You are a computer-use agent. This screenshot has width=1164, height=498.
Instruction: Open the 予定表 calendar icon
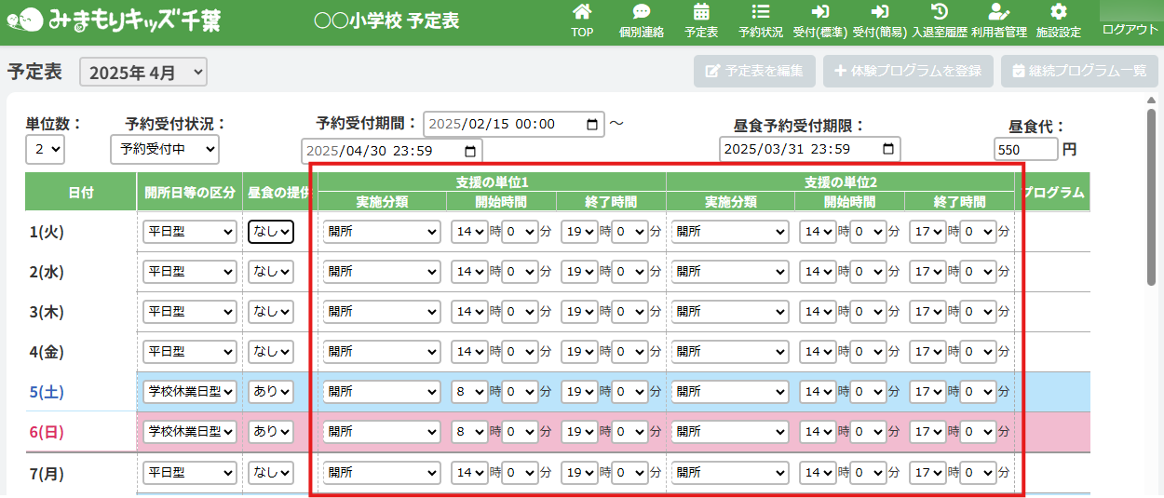point(701,13)
